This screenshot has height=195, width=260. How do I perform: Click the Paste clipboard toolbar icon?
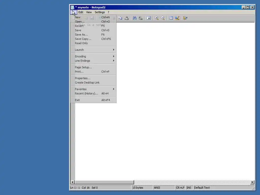point(126,18)
